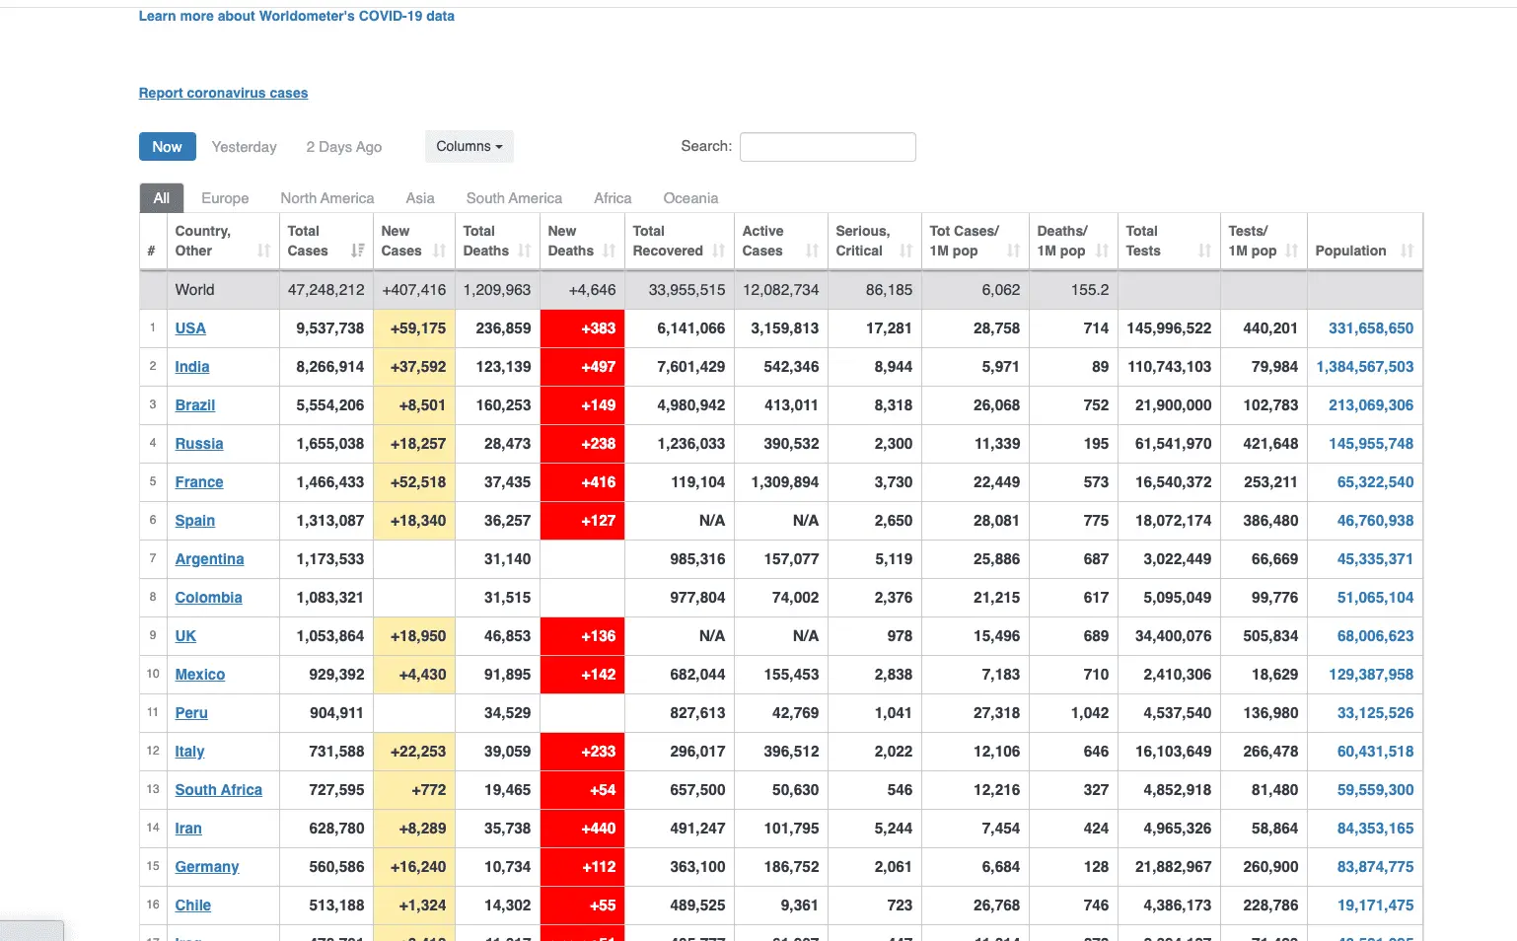Open the USA country page
This screenshot has height=941, width=1517.
point(189,327)
